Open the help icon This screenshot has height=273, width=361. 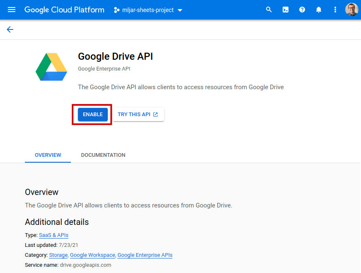[x=302, y=9]
